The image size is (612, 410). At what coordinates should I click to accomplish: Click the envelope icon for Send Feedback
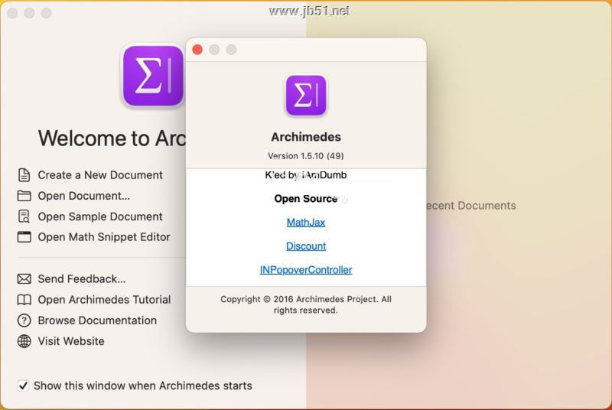click(x=24, y=279)
